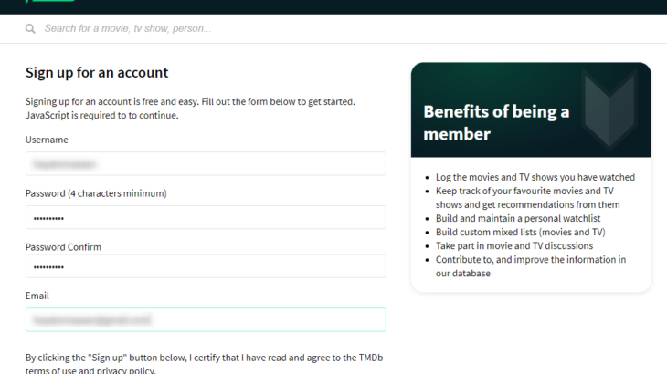Click the Email address field
The width and height of the screenshot is (667, 374).
[206, 320]
